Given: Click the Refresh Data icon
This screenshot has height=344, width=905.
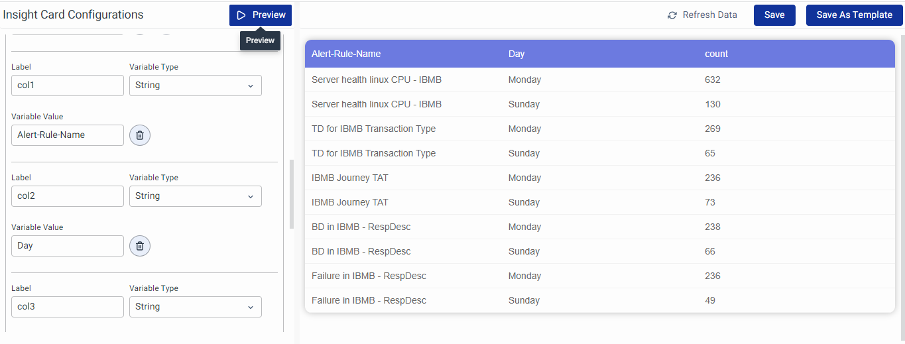Looking at the screenshot, I should pos(672,15).
